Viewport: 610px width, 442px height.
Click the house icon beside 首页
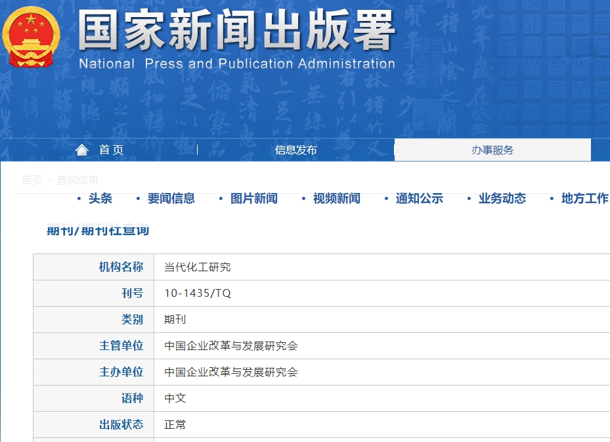pyautogui.click(x=82, y=150)
